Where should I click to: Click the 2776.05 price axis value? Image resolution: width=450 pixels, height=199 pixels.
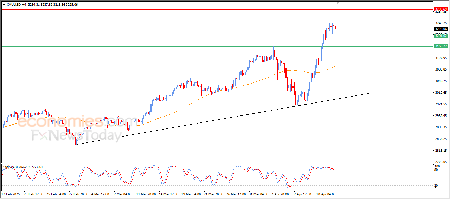441,162
